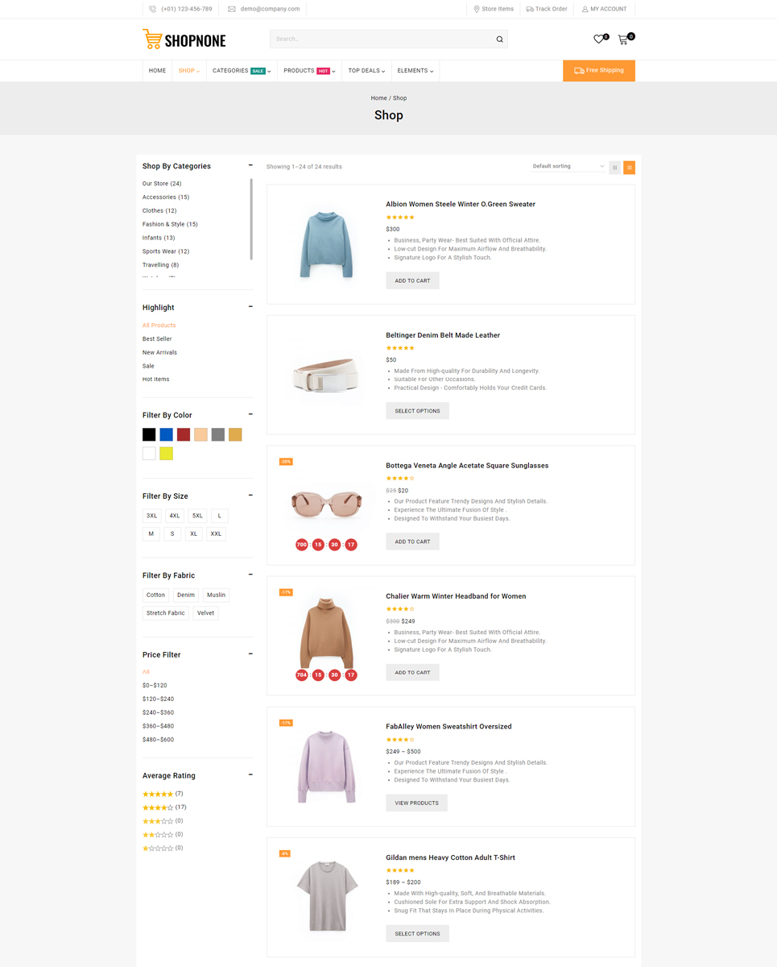Collapse the Price Filter section

250,654
